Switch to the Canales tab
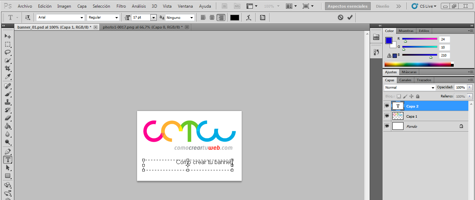The width and height of the screenshot is (475, 200). [x=405, y=80]
